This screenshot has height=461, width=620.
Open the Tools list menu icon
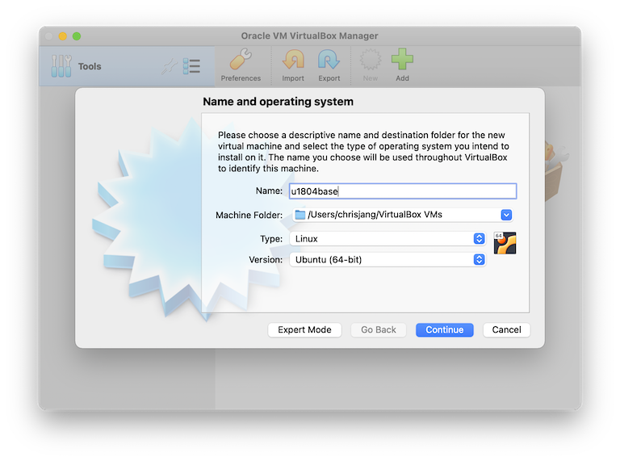[192, 66]
